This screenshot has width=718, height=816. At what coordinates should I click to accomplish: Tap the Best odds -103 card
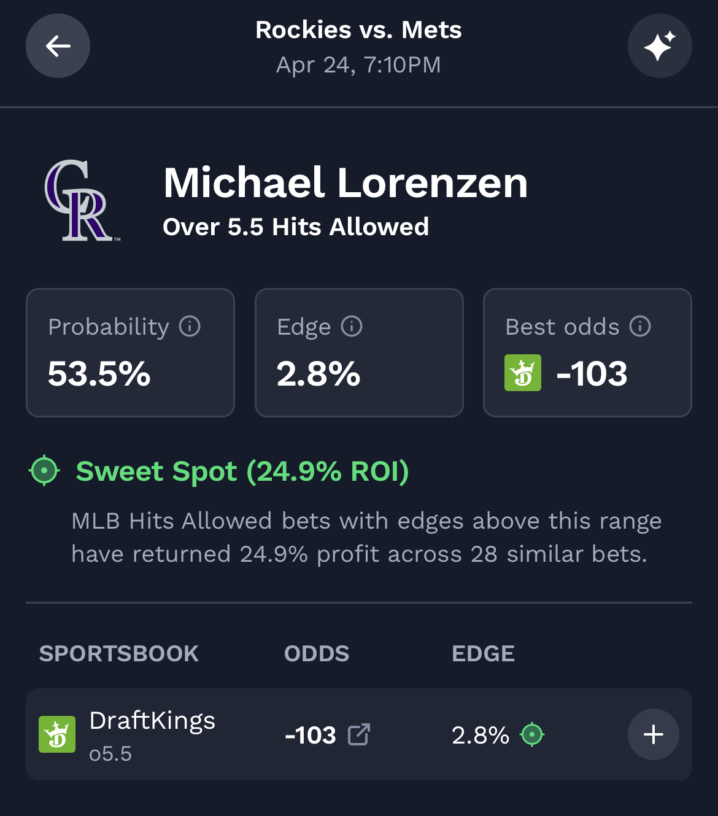point(587,352)
